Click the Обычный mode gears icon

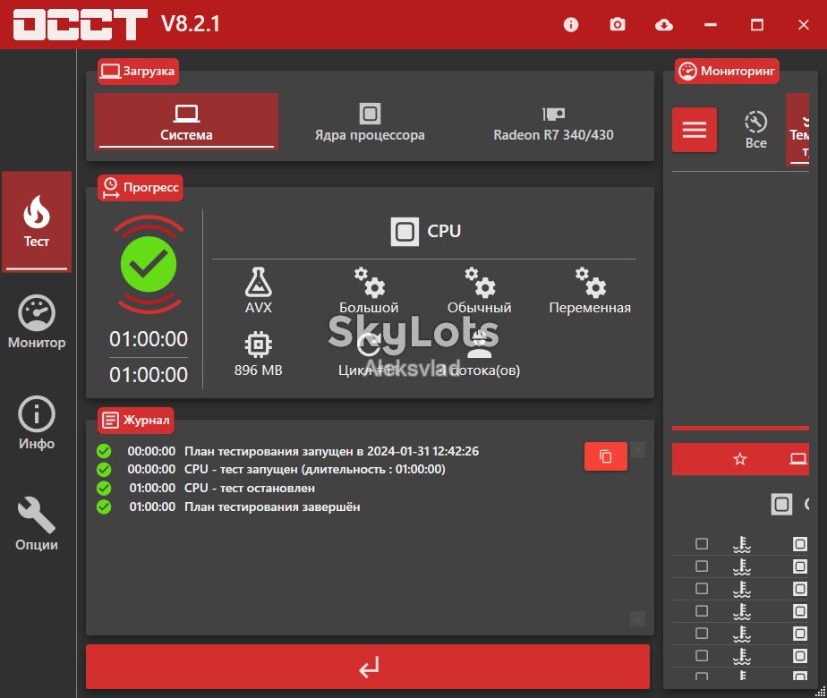click(480, 282)
